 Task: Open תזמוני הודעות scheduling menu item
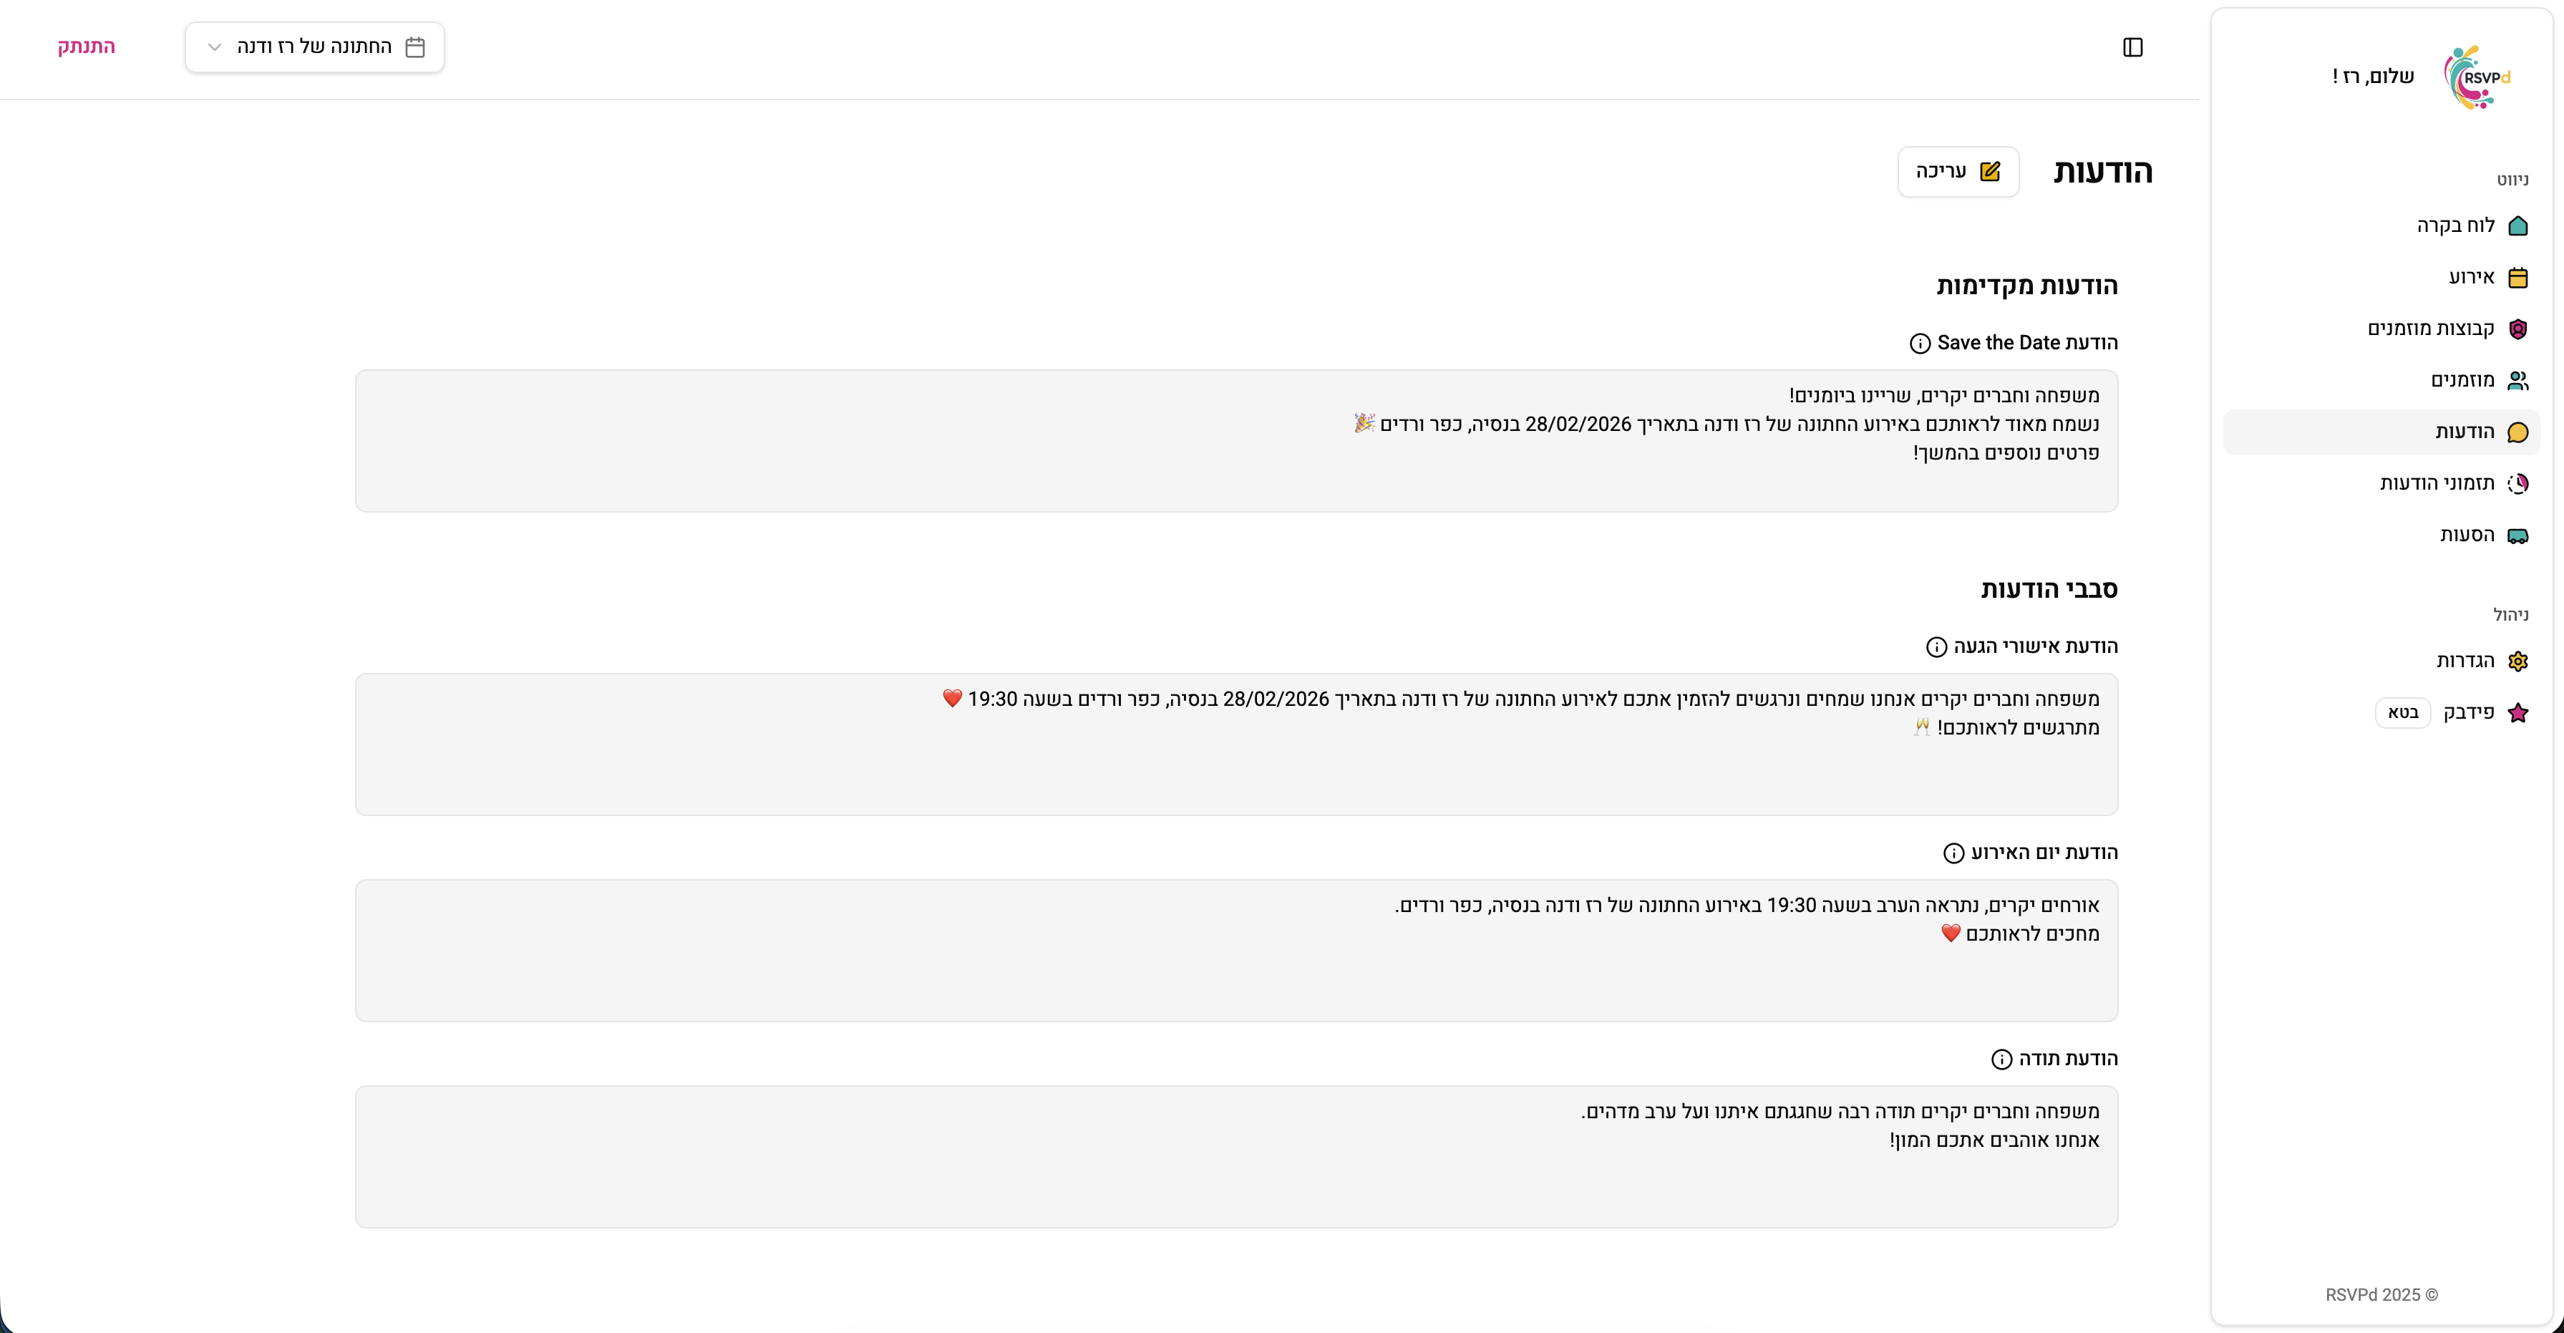click(2437, 484)
